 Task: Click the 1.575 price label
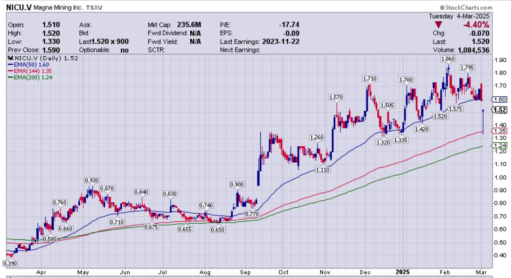[x=455, y=109]
